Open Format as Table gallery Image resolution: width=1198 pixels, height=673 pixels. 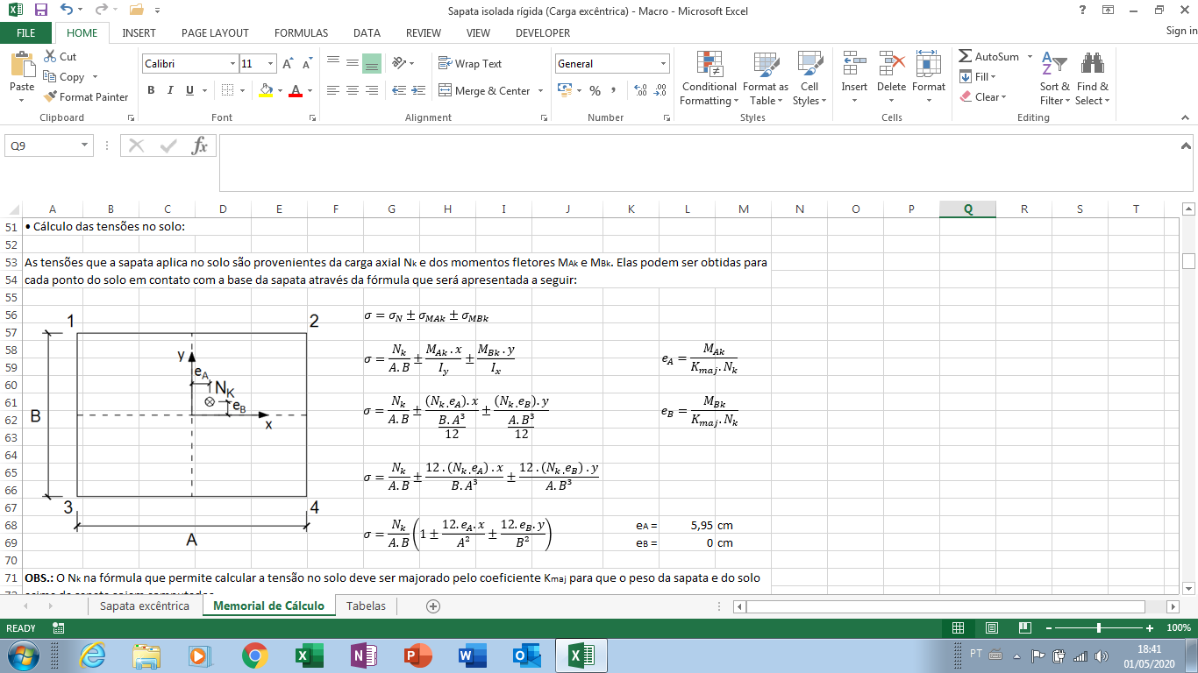pyautogui.click(x=765, y=78)
